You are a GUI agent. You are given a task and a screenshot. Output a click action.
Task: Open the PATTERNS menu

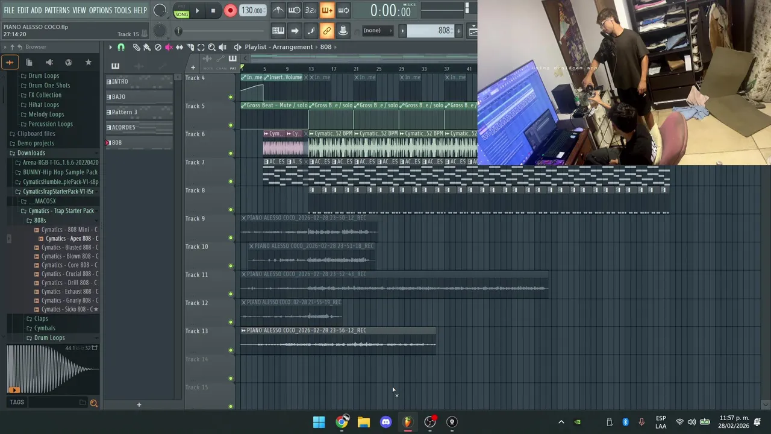[57, 11]
